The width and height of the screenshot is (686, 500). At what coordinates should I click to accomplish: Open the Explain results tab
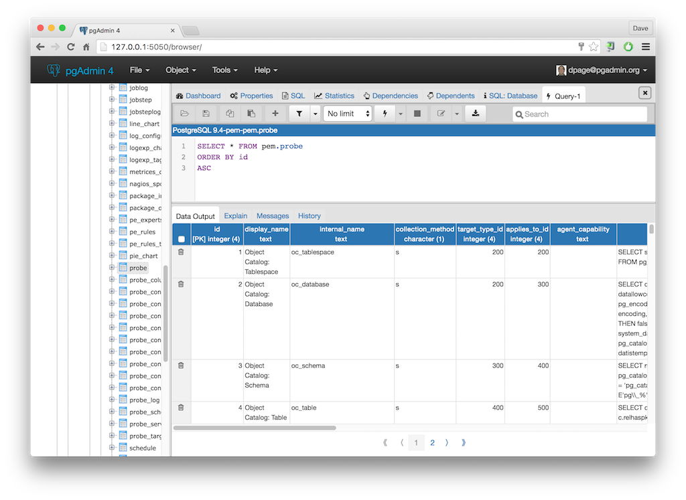click(x=235, y=216)
